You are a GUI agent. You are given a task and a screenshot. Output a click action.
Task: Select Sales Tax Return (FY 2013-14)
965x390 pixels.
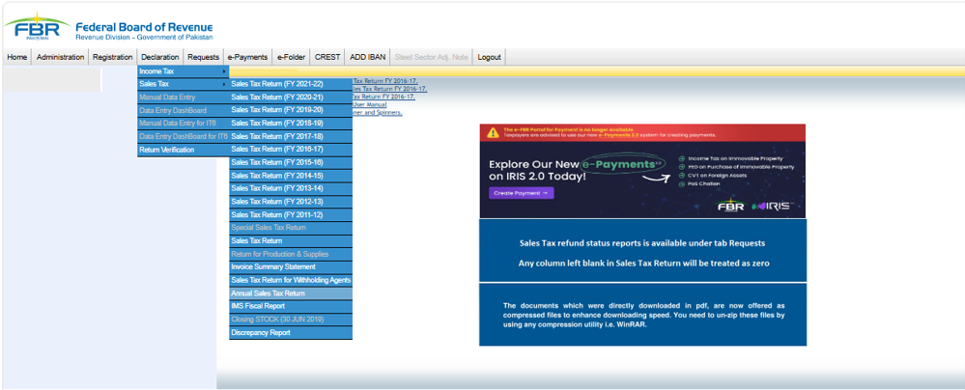(291, 189)
